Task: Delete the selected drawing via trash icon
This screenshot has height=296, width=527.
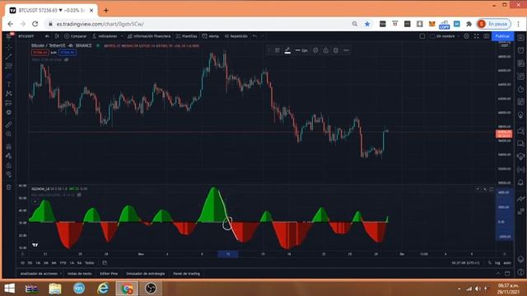Action: click(x=336, y=50)
